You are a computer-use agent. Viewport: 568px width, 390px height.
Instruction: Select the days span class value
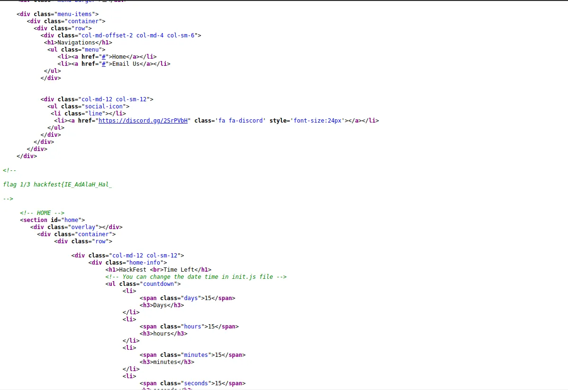pyautogui.click(x=190, y=298)
